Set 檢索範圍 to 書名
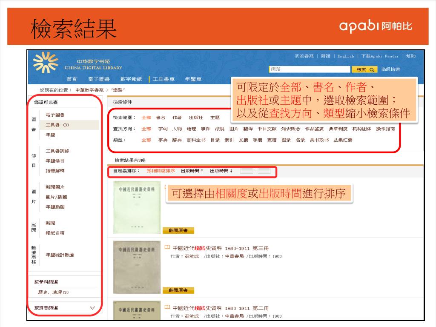Image resolution: width=436 pixels, height=327 pixels. (161, 118)
